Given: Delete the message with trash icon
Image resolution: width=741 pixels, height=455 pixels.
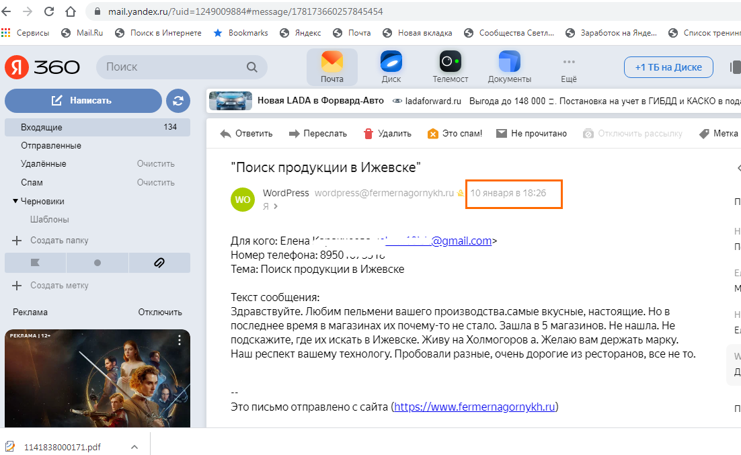Looking at the screenshot, I should coord(368,134).
